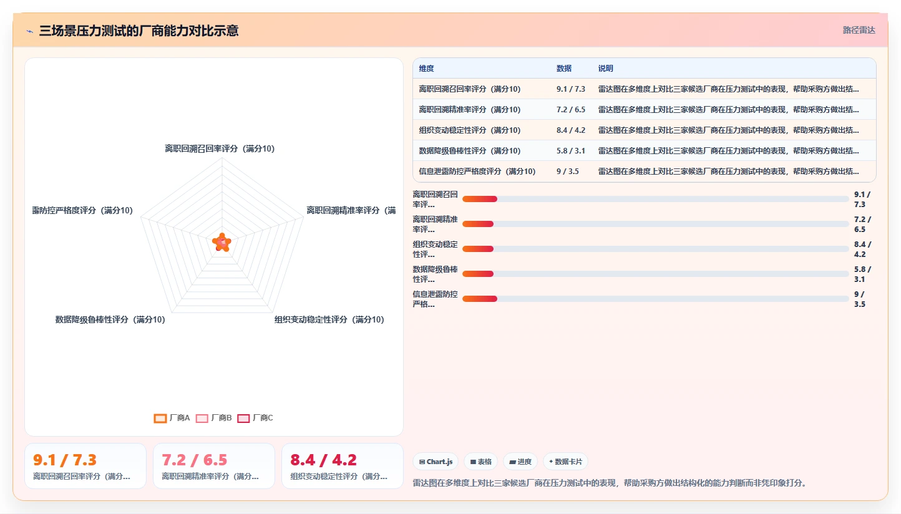Click the 9 / 3.5 table cell
The width and height of the screenshot is (901, 514).
tap(568, 172)
